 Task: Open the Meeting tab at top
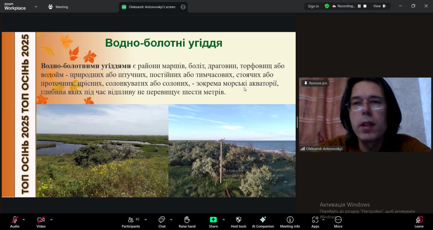coord(58,7)
